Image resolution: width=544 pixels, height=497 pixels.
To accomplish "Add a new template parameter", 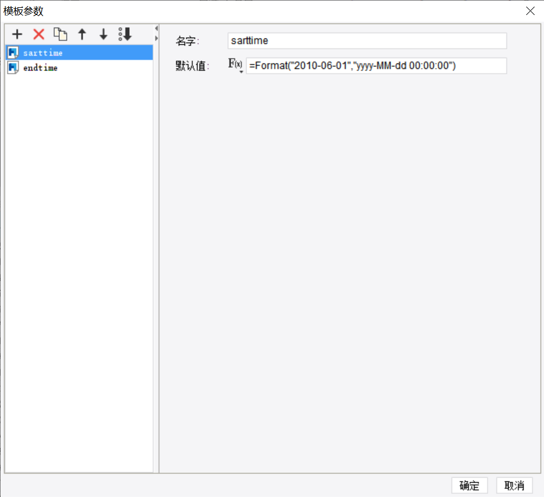I will [17, 34].
